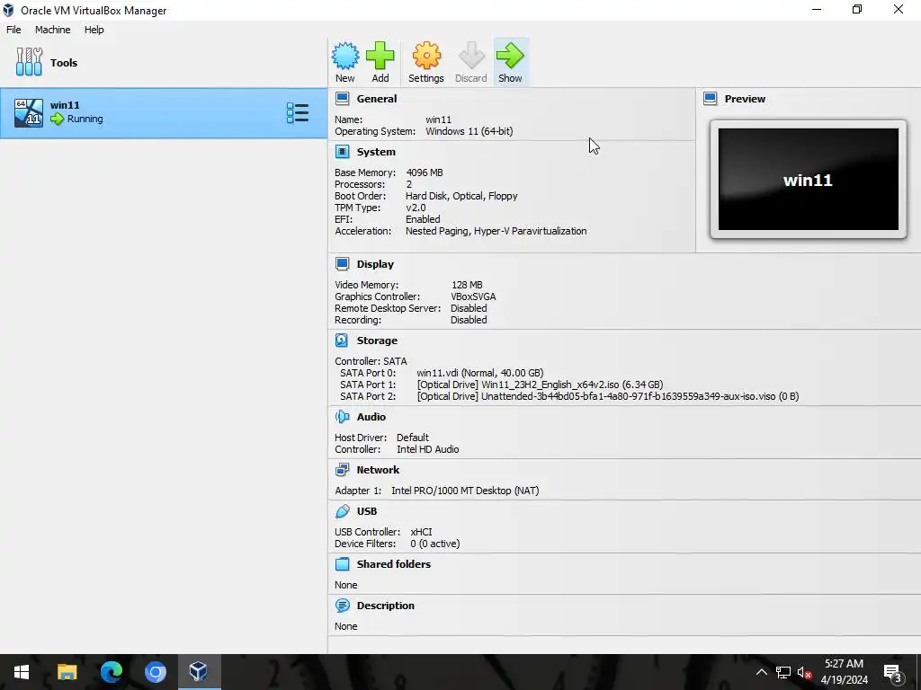
Task: Click the Intel HD Audio controller value
Action: coord(427,449)
